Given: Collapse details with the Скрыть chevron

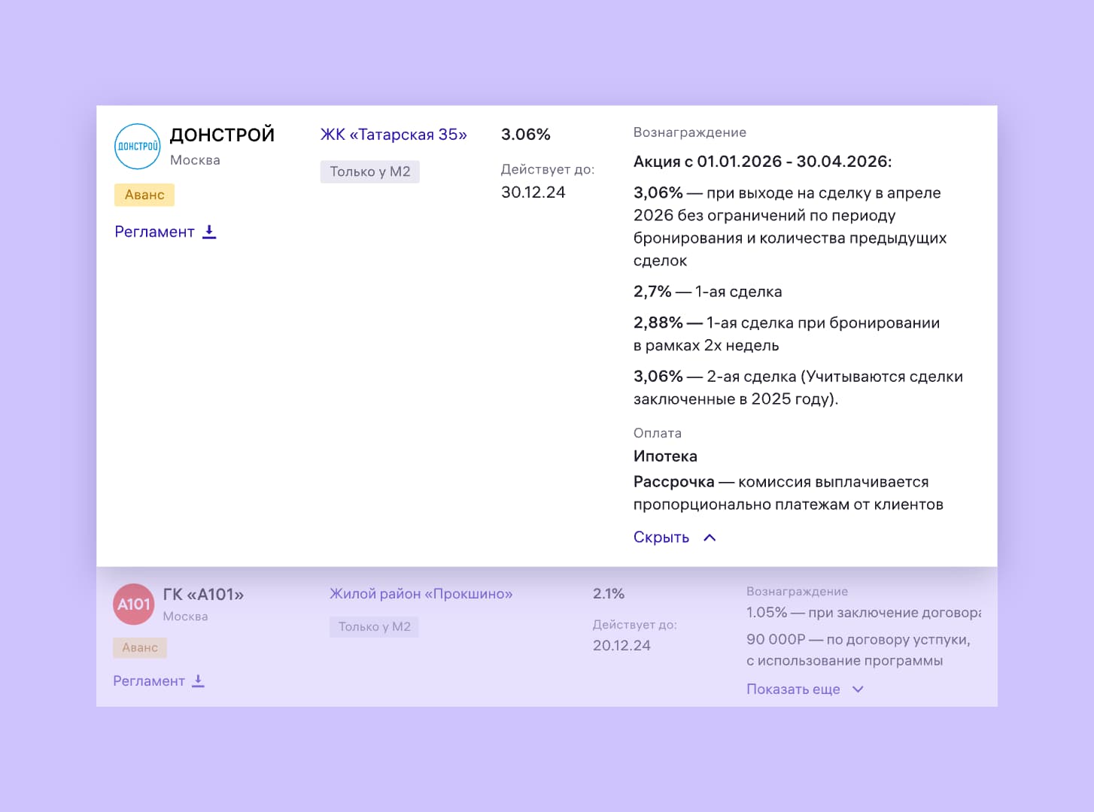Looking at the screenshot, I should [710, 538].
